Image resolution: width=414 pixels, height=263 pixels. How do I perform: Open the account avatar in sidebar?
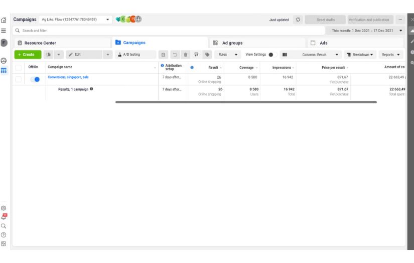click(4, 43)
